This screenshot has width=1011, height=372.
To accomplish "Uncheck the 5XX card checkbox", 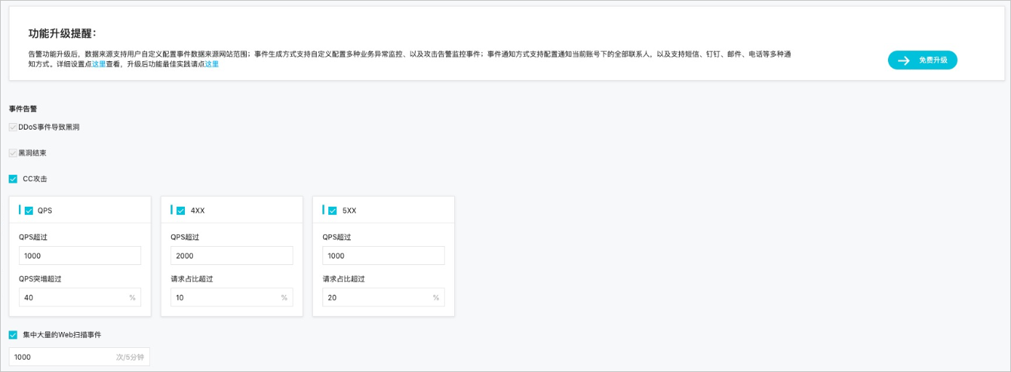I will (333, 211).
